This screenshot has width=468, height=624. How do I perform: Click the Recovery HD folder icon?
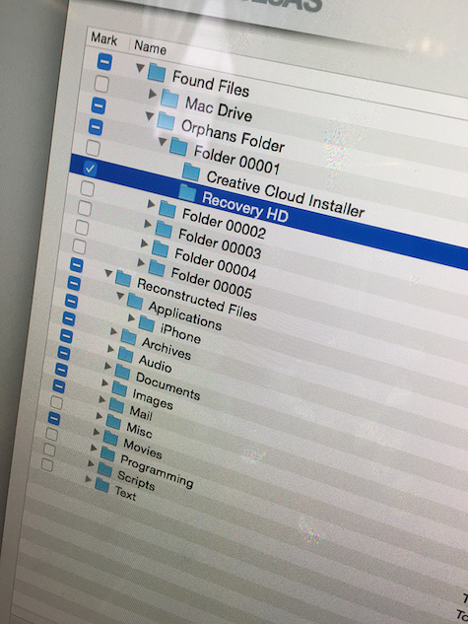(187, 192)
